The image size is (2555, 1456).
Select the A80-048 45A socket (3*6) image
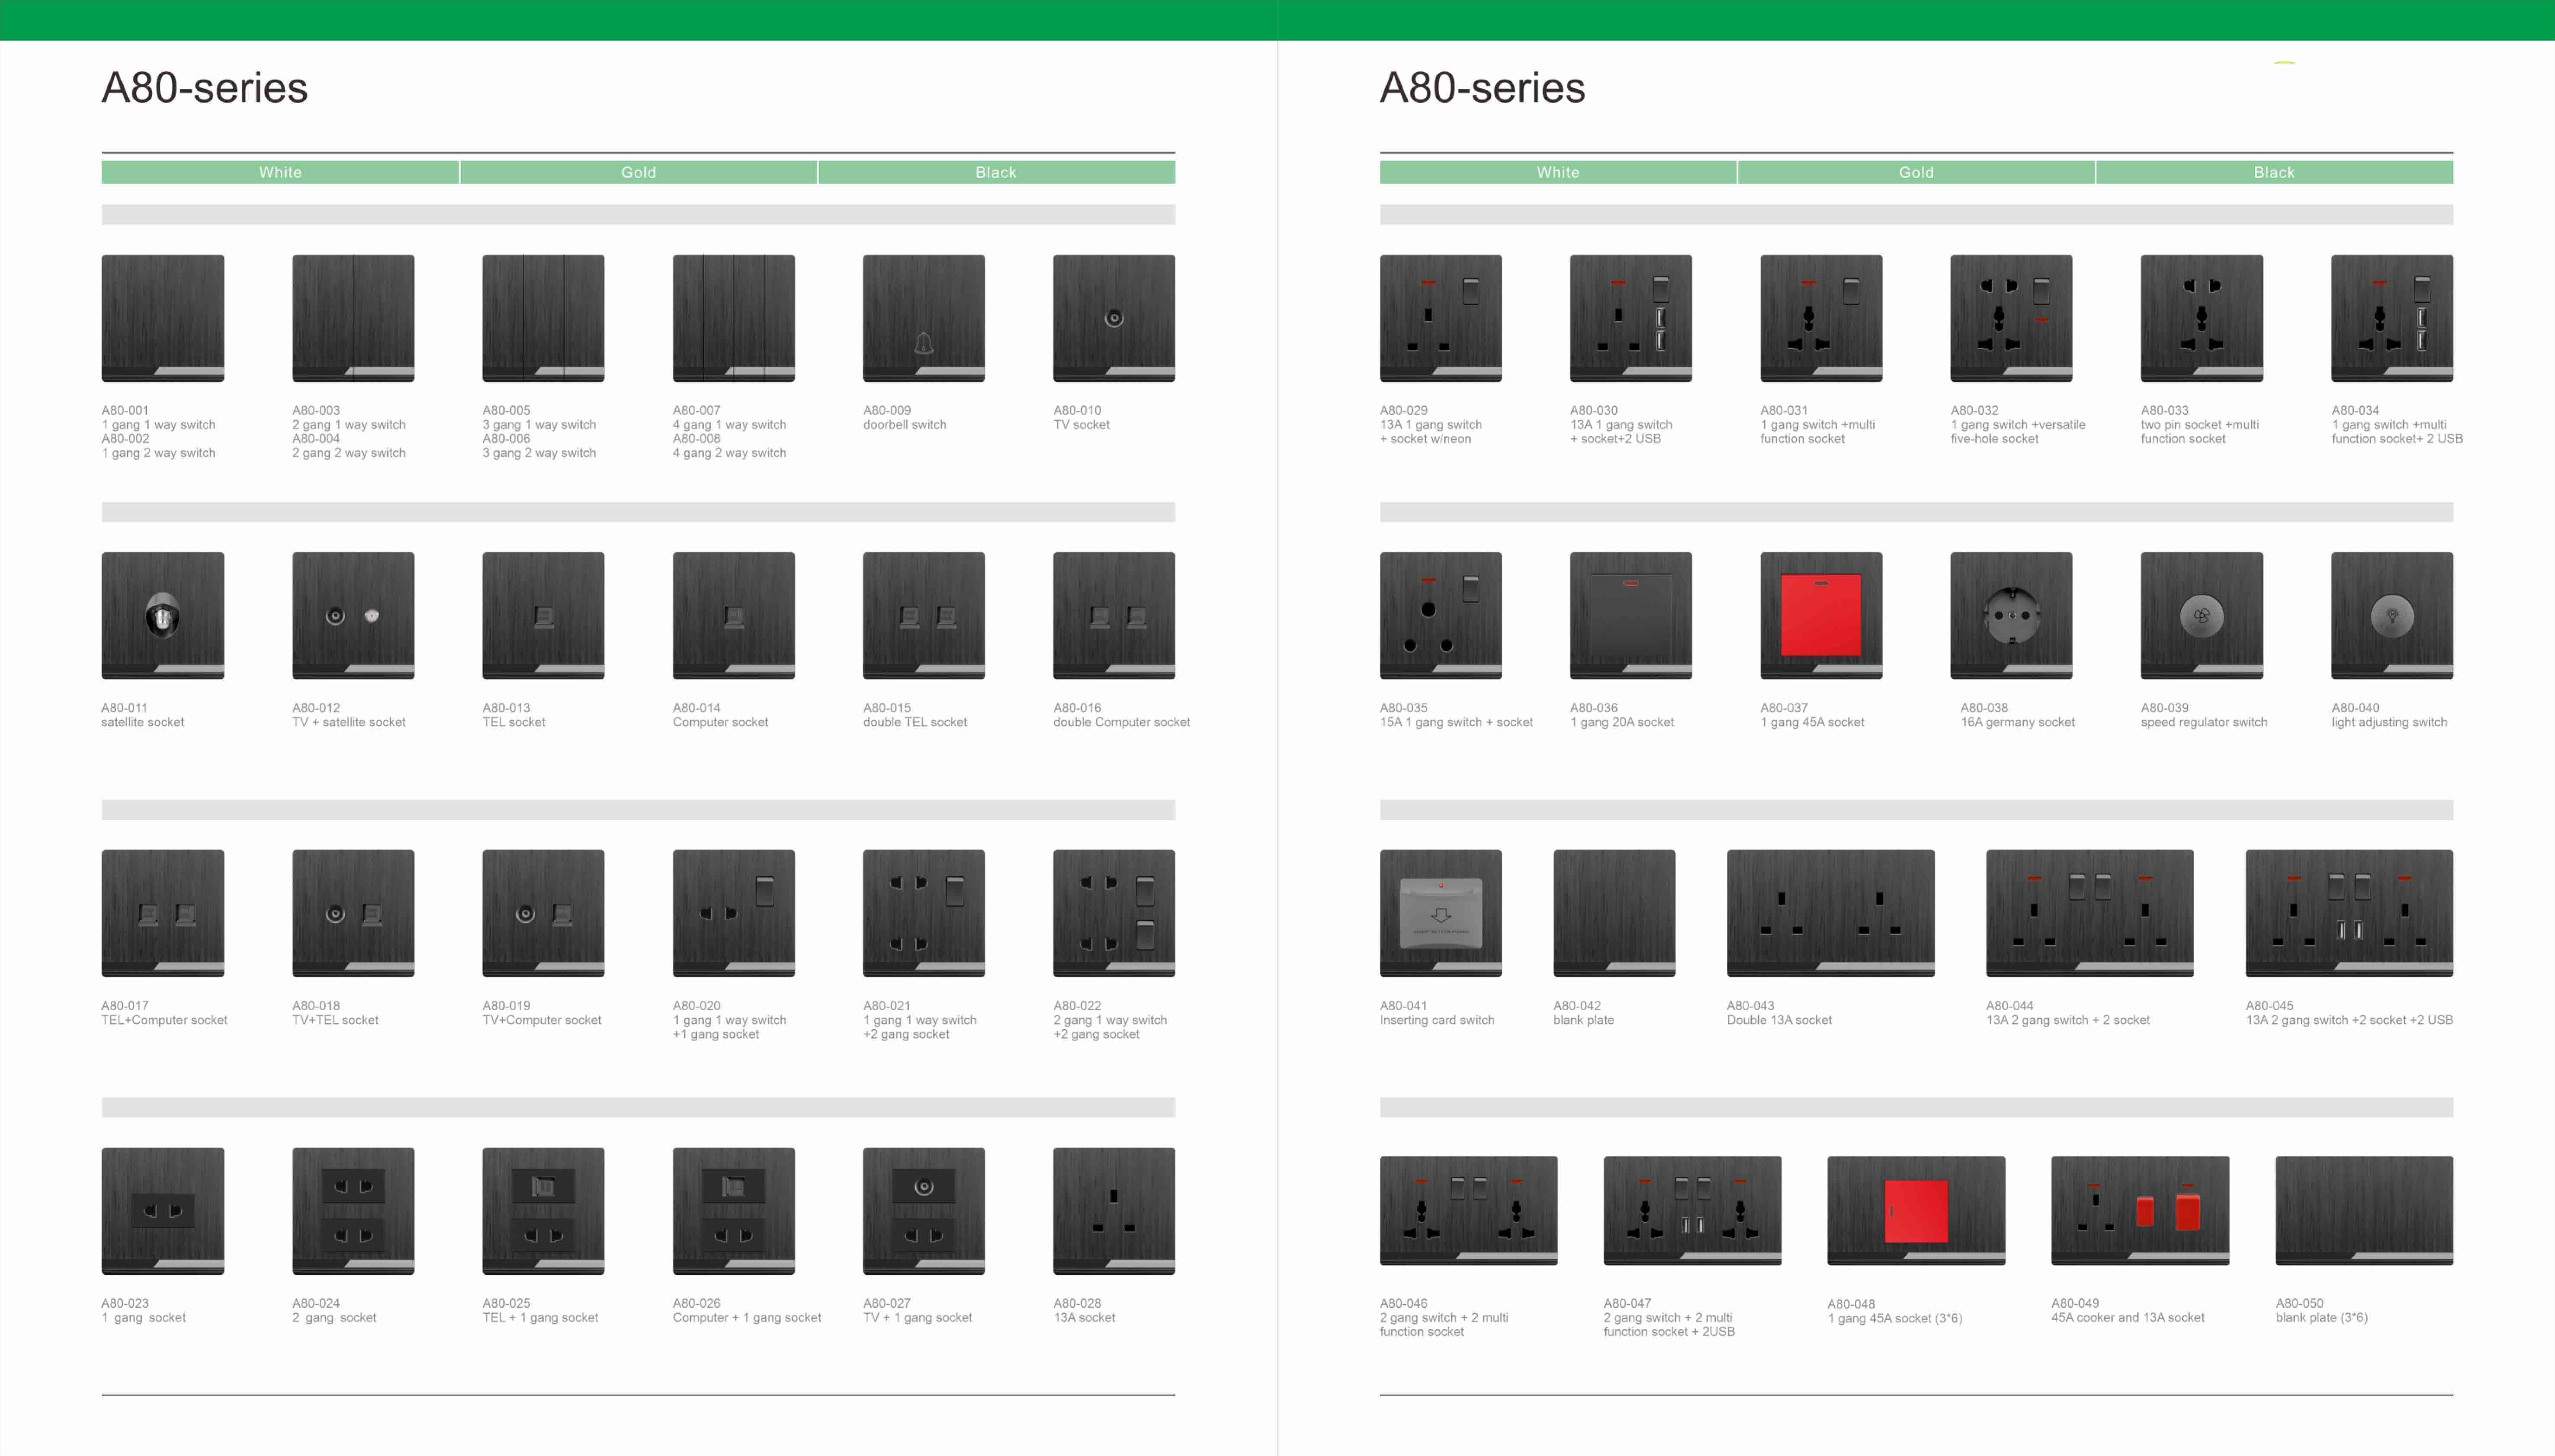click(x=1917, y=1211)
